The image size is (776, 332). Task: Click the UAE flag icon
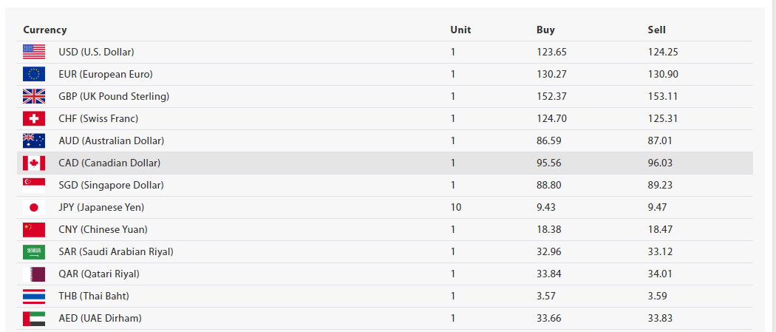point(34,318)
